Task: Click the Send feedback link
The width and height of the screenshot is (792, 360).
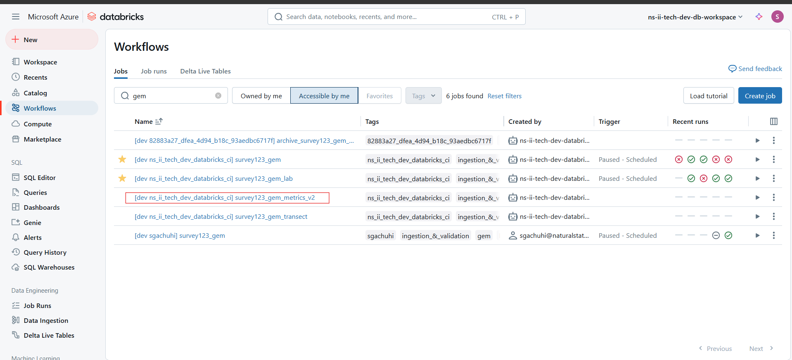Action: click(755, 69)
